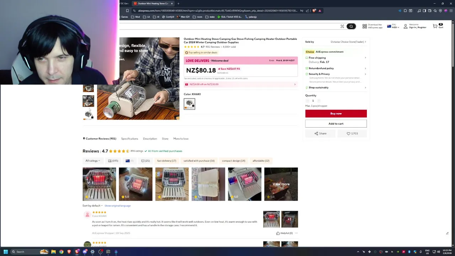The image size is (455, 256).
Task: Open File Explorer from the taskbar
Action: tap(53, 252)
